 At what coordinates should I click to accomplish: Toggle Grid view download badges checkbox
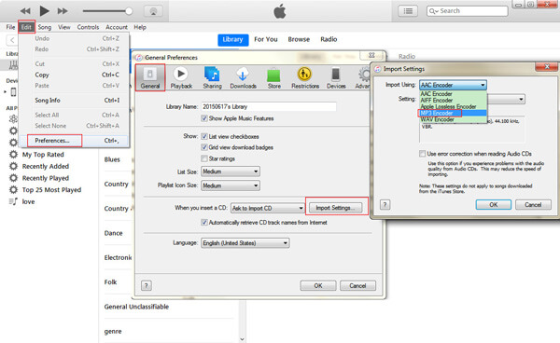204,147
